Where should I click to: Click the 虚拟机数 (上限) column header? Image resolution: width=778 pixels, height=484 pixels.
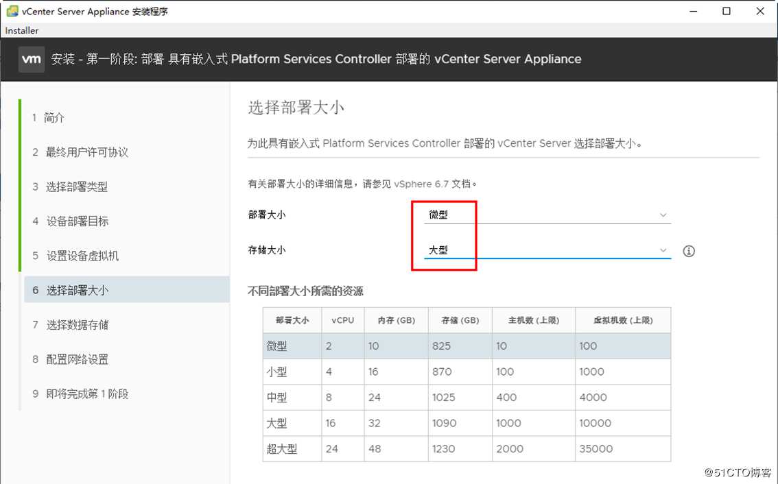click(x=623, y=320)
